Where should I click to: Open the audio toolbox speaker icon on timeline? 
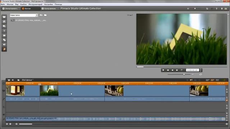pyautogui.click(x=13, y=80)
